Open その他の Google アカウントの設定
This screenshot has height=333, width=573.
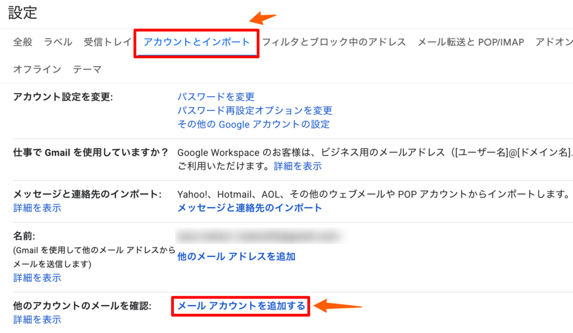[x=253, y=124]
